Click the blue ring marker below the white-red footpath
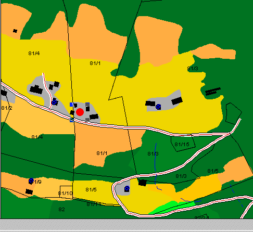 (x=54, y=102)
